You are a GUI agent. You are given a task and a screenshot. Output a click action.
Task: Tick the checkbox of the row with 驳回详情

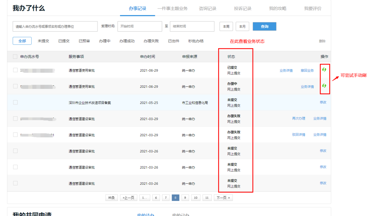[x=15, y=135]
